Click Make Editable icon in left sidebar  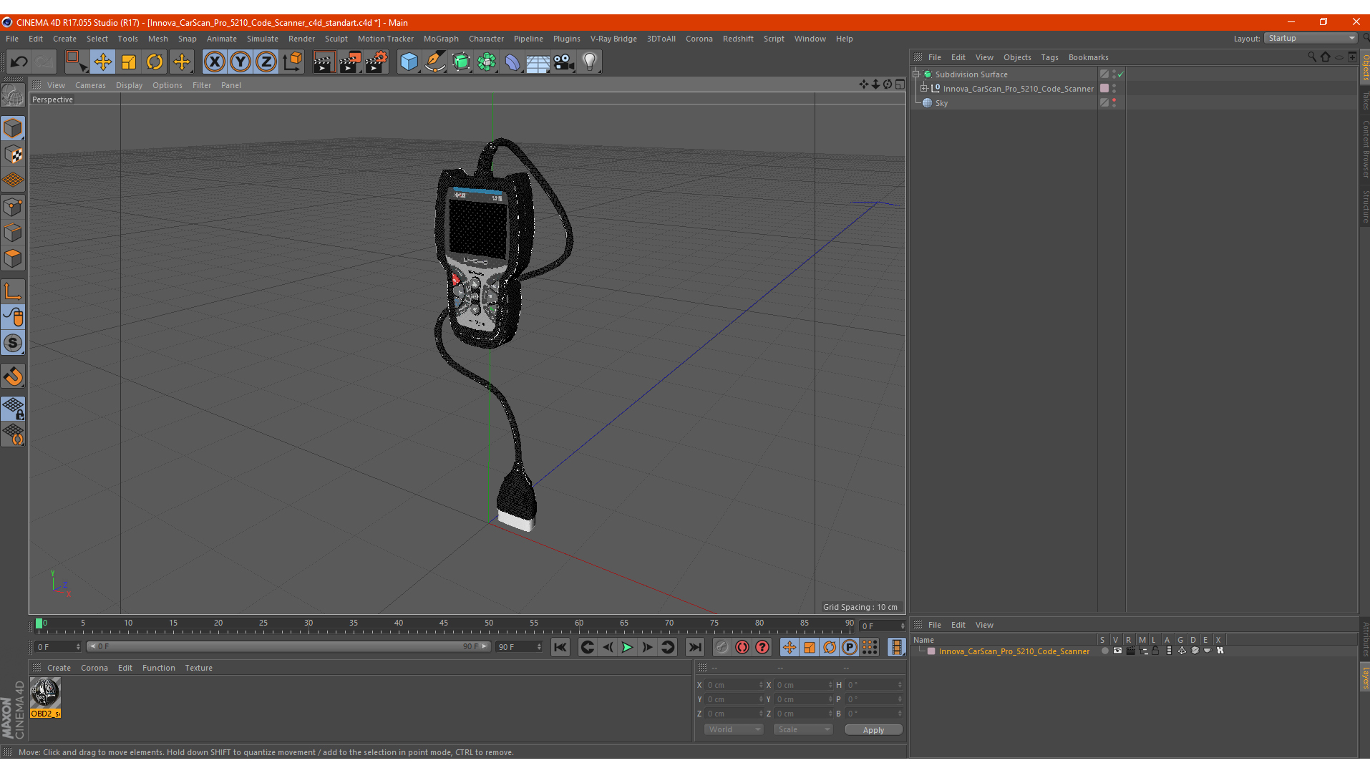pos(13,95)
